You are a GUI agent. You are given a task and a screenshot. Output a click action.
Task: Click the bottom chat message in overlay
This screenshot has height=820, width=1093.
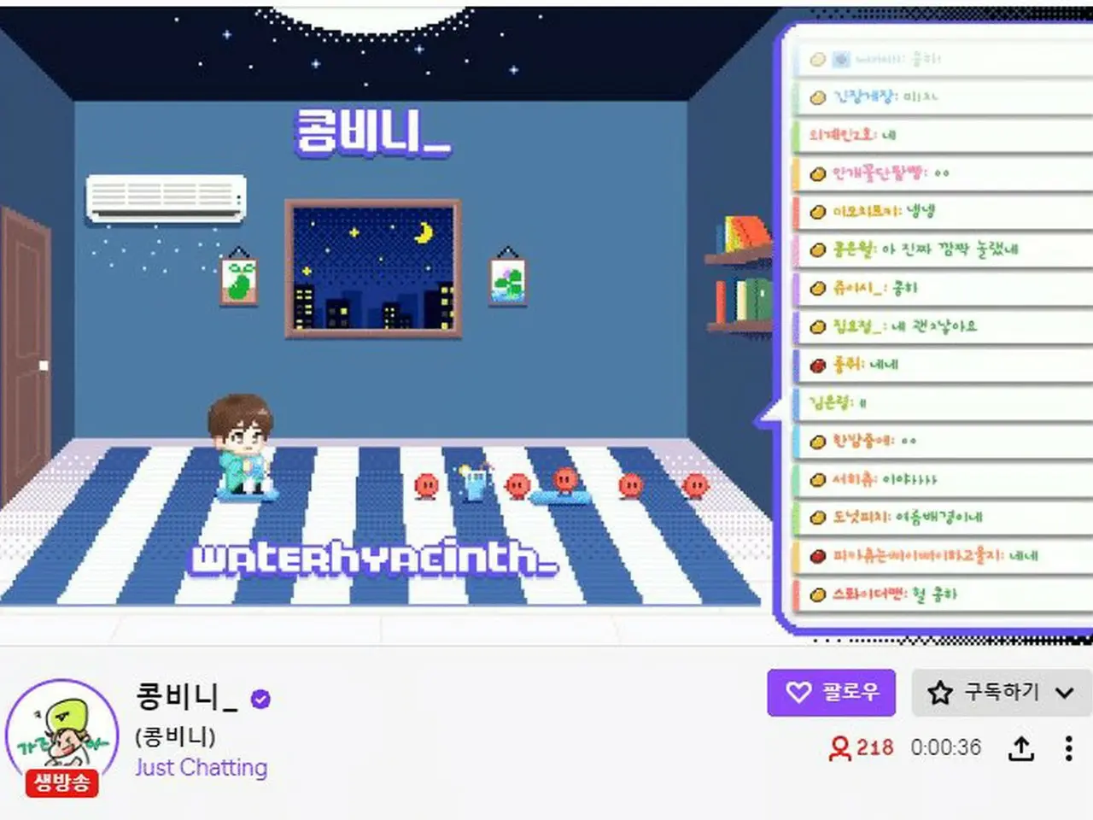[x=944, y=594]
